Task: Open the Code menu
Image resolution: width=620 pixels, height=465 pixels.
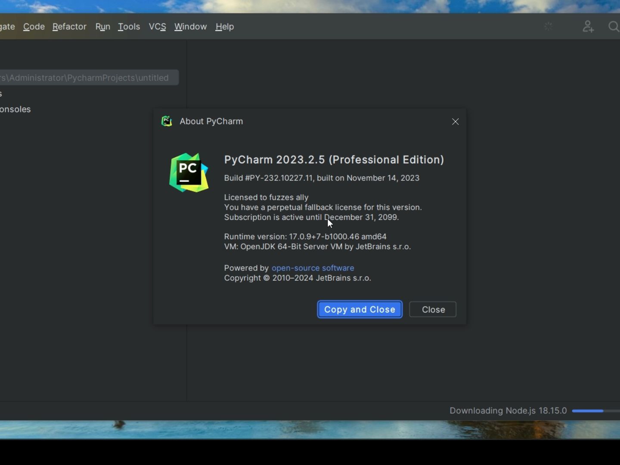Action: click(x=34, y=27)
